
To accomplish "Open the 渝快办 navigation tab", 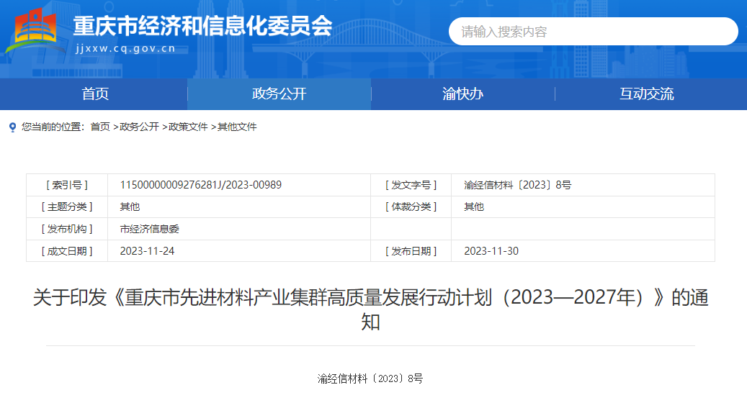I will click(x=462, y=94).
